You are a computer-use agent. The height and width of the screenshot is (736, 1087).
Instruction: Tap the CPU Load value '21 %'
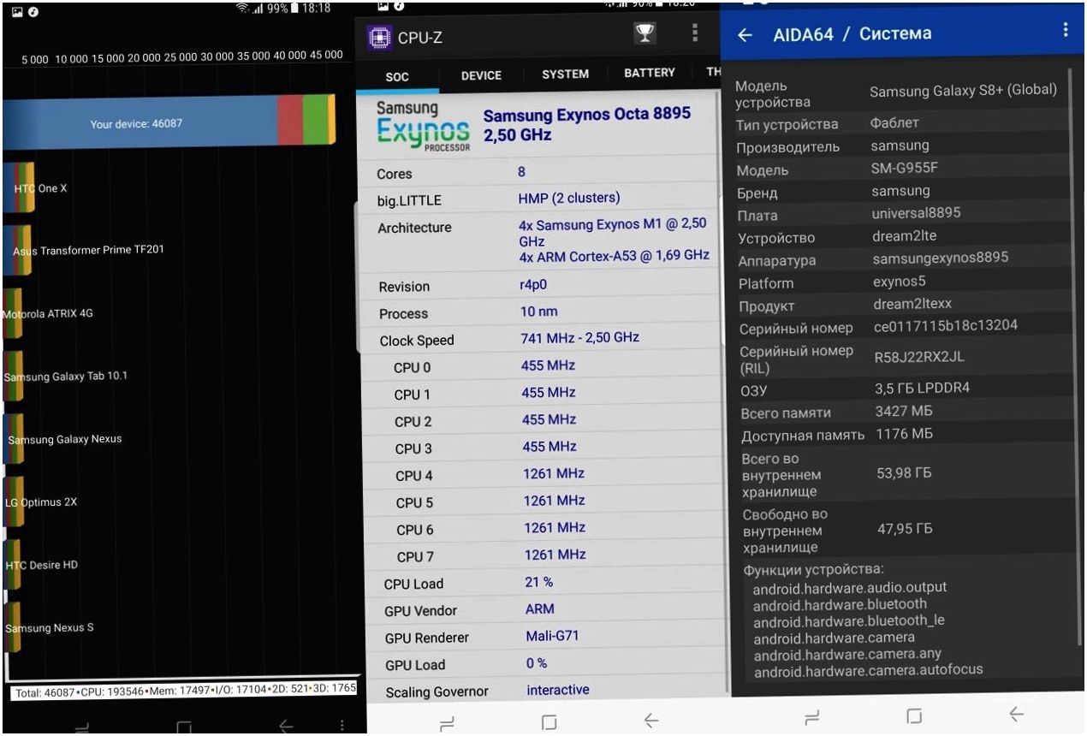pos(538,582)
